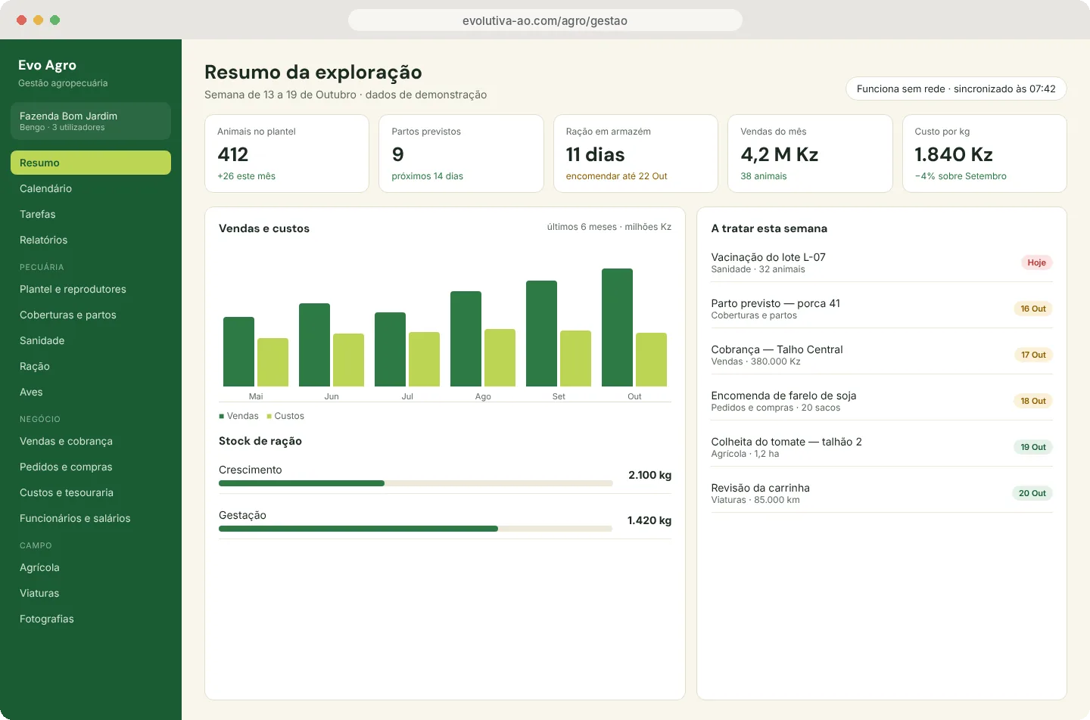This screenshot has width=1090, height=720.
Task: Go to Custos e tesouraria
Action: click(x=91, y=492)
